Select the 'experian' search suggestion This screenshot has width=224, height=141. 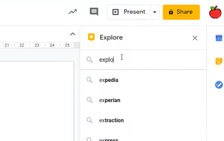pos(110,100)
